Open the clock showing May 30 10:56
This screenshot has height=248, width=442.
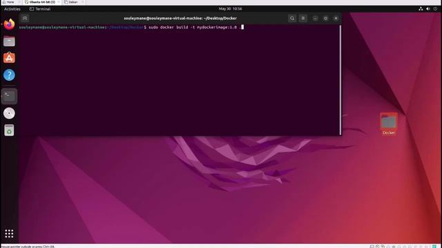click(230, 9)
